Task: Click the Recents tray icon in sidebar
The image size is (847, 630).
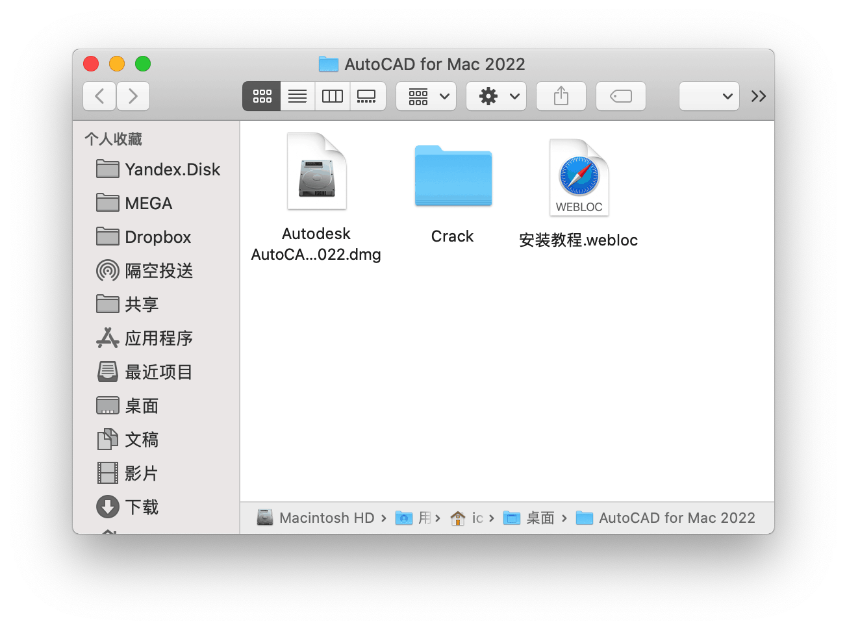Action: point(108,372)
